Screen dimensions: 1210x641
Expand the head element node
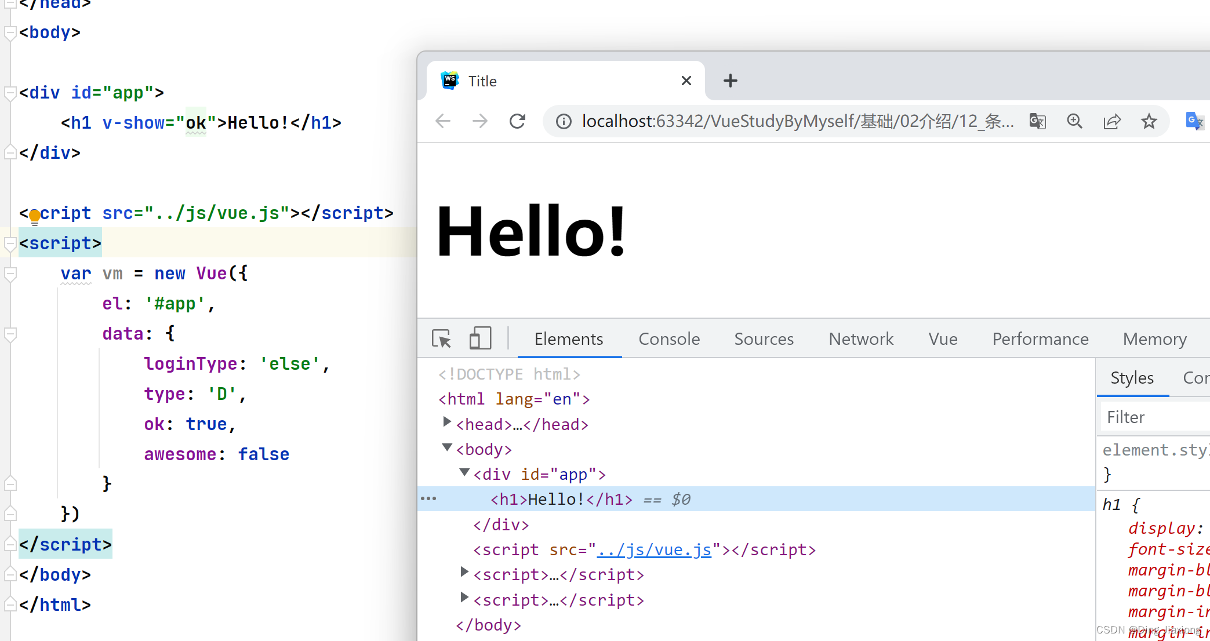pos(446,422)
